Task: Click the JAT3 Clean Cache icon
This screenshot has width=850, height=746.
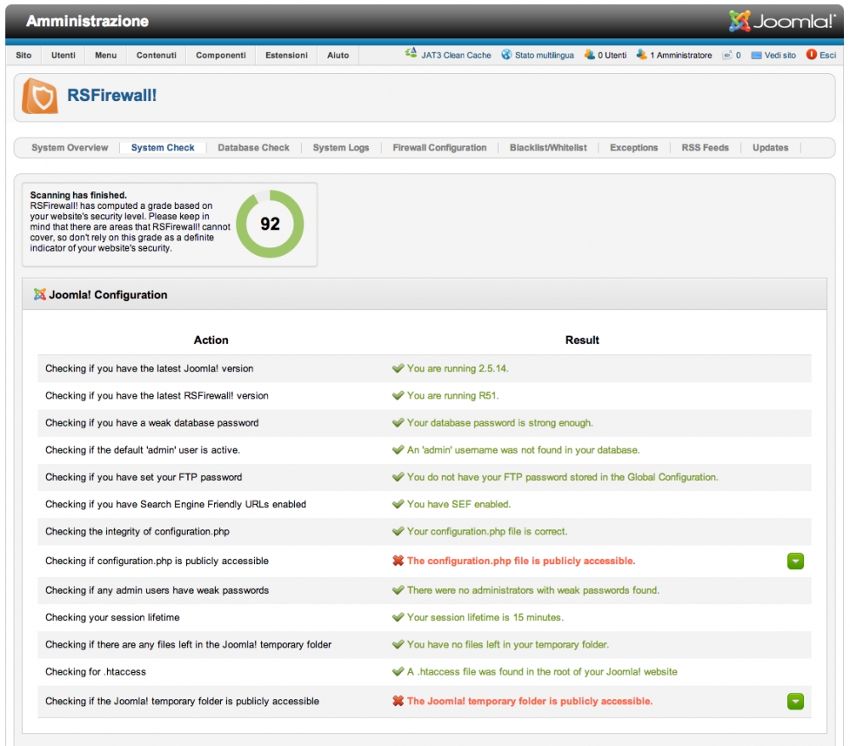Action: click(x=411, y=54)
